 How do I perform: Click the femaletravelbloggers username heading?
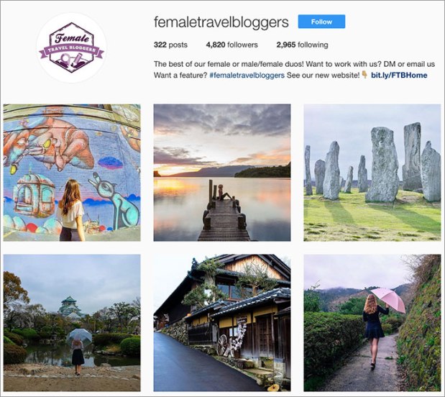click(x=221, y=22)
